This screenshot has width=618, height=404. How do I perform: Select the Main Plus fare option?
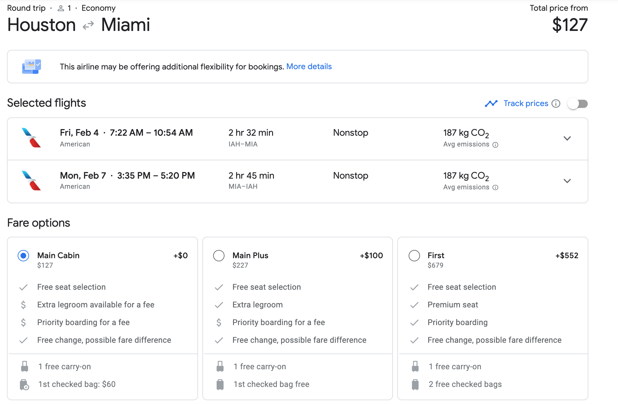coord(219,256)
